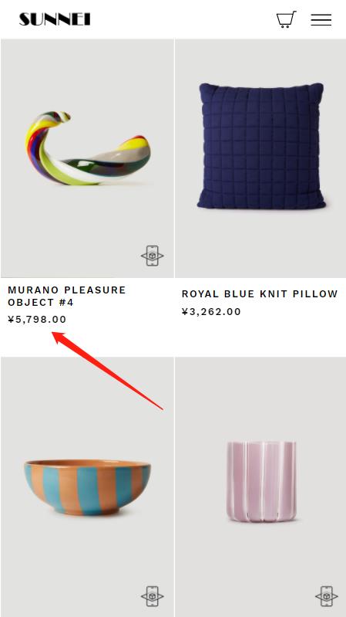Click grey background above the pink glass
The image size is (346, 617).
[x=260, y=398]
